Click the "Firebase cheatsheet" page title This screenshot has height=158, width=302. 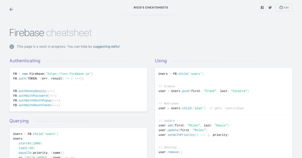51,33
